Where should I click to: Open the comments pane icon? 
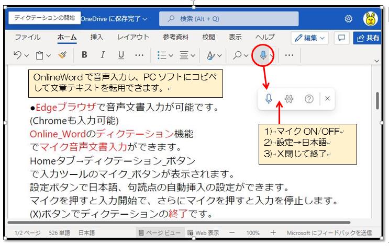pos(341,38)
